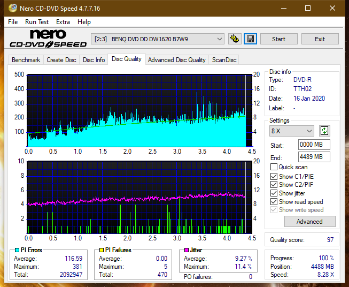Maximize the Nero CD-DVD Speed window
Screen dimensions: 349x287
click(308, 8)
